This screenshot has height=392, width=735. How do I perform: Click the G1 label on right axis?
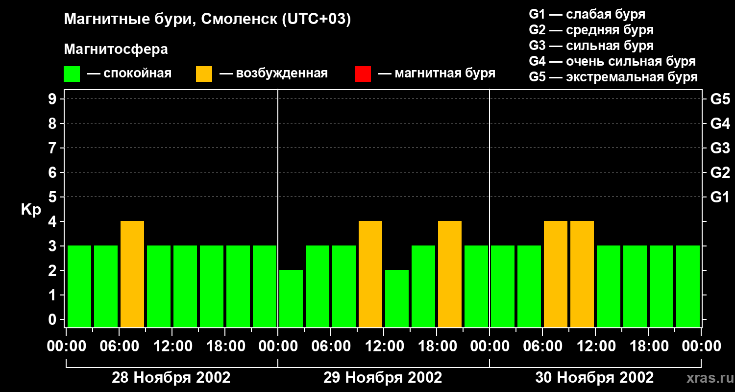coord(720,197)
